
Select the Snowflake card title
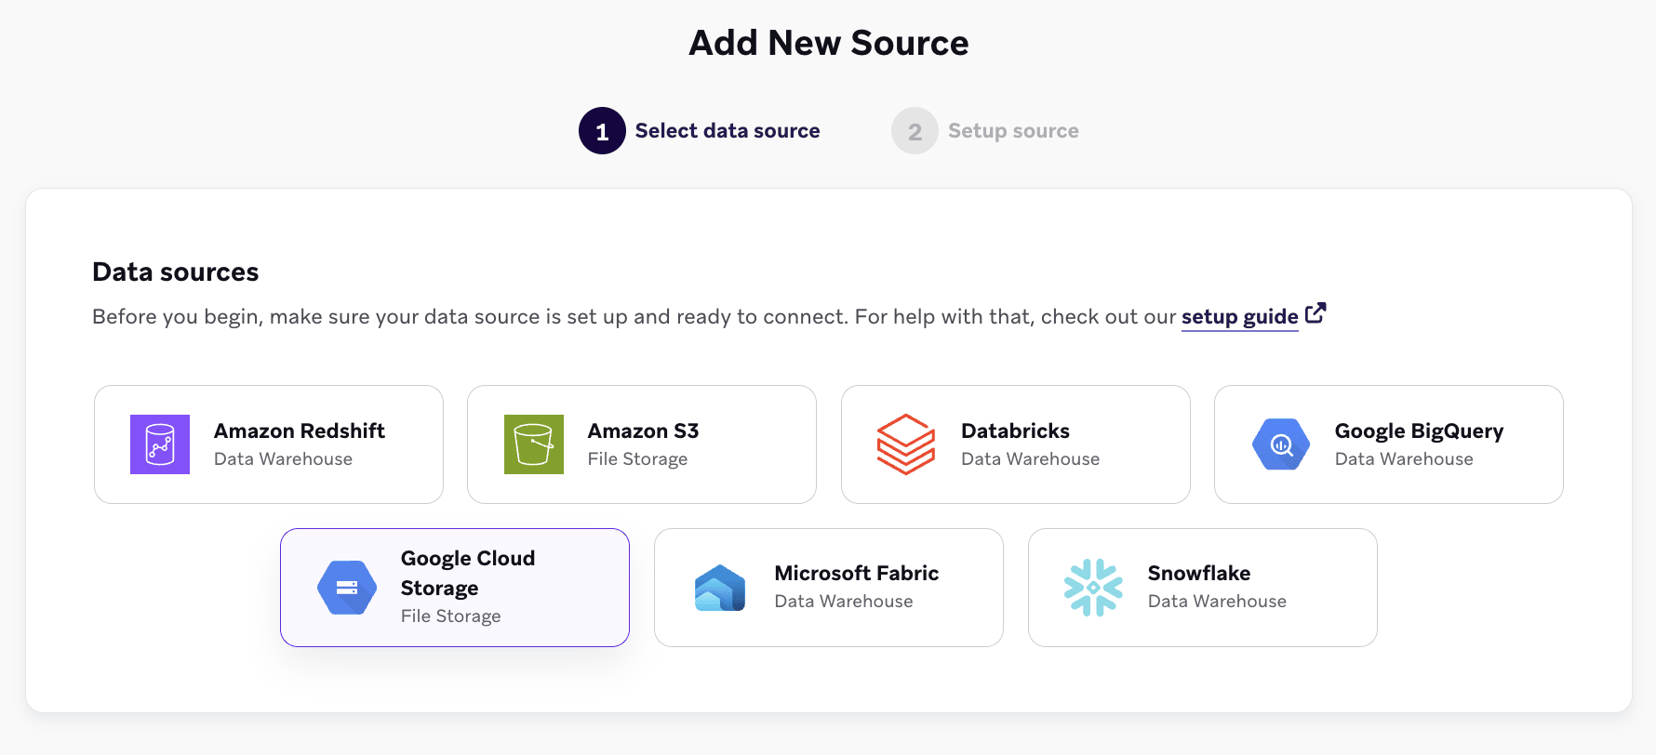(x=1199, y=573)
